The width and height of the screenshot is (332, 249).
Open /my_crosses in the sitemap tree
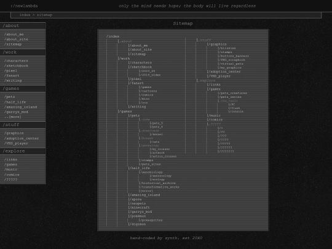click(160, 149)
